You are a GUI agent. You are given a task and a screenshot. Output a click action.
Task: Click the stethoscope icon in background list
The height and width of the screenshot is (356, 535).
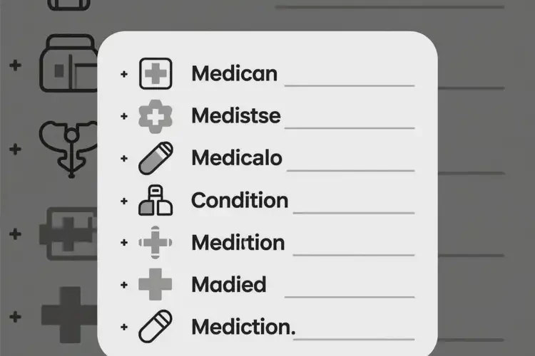pyautogui.click(x=69, y=146)
